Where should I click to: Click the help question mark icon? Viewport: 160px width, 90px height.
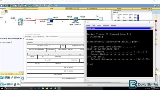coord(158,5)
